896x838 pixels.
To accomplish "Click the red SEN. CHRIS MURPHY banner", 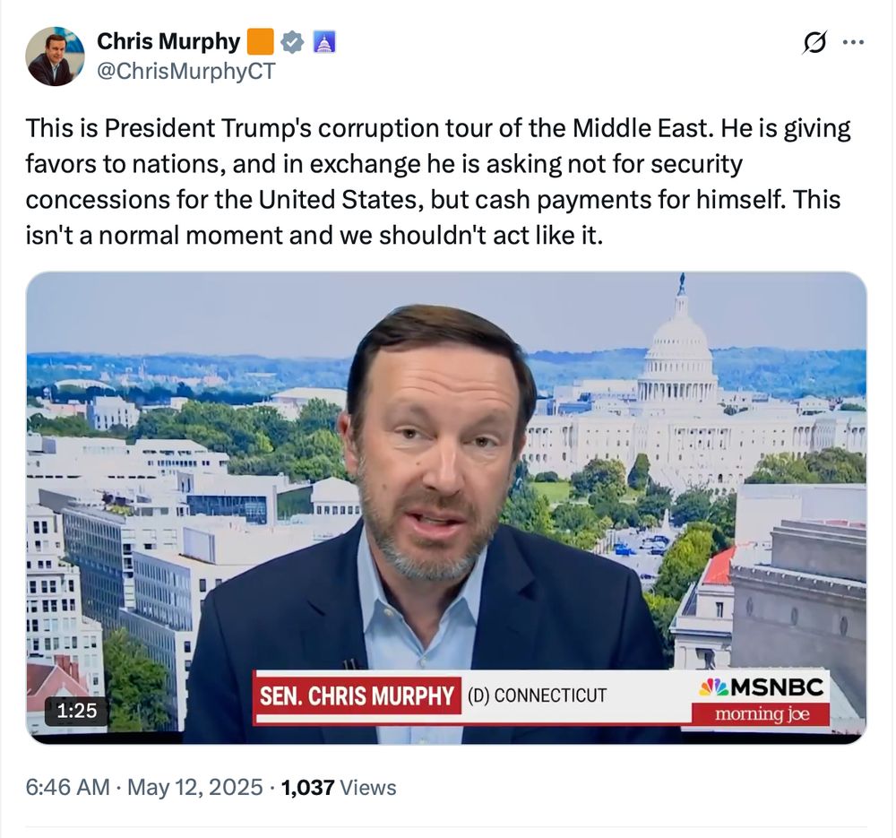I will (357, 695).
